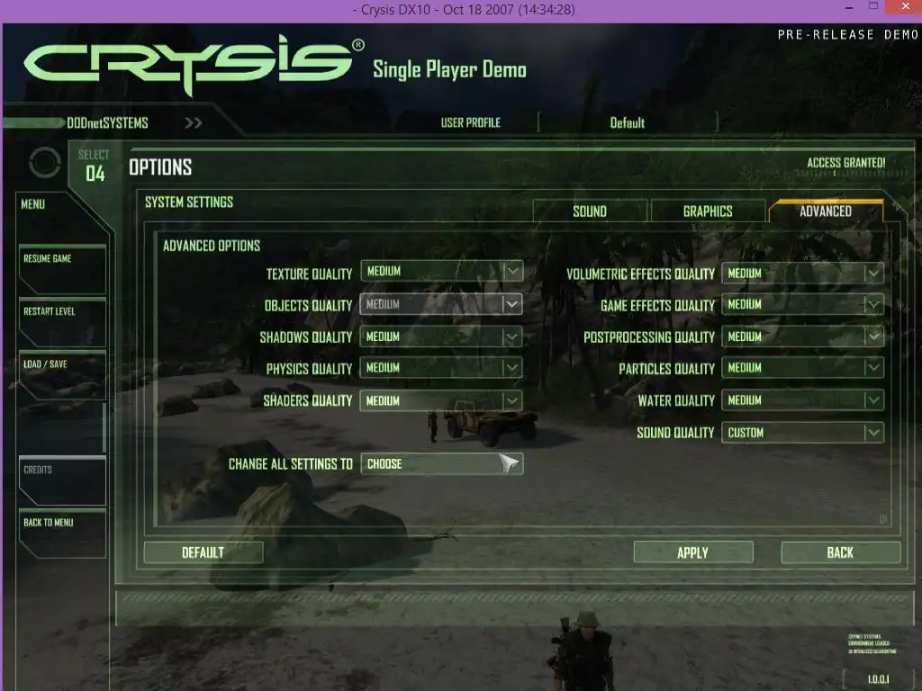Click the double chevron beside DODnetSYSTEMS
Viewport: 922px width, 691px height.
194,122
